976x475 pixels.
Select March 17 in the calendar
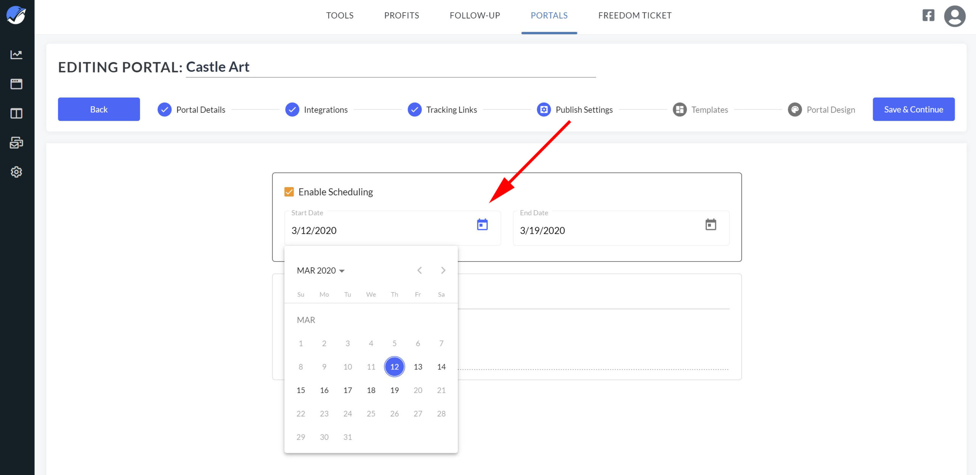pyautogui.click(x=347, y=390)
